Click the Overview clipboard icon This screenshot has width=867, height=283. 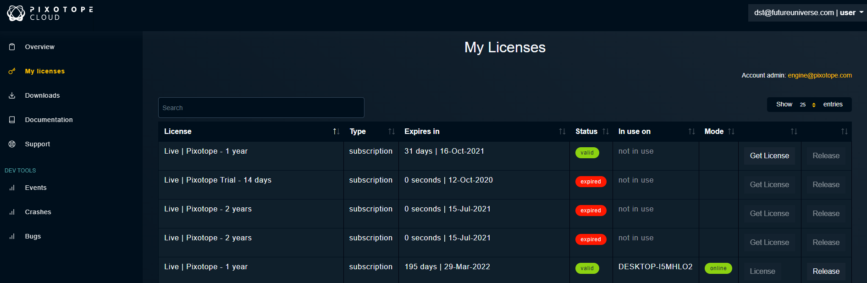(12, 47)
